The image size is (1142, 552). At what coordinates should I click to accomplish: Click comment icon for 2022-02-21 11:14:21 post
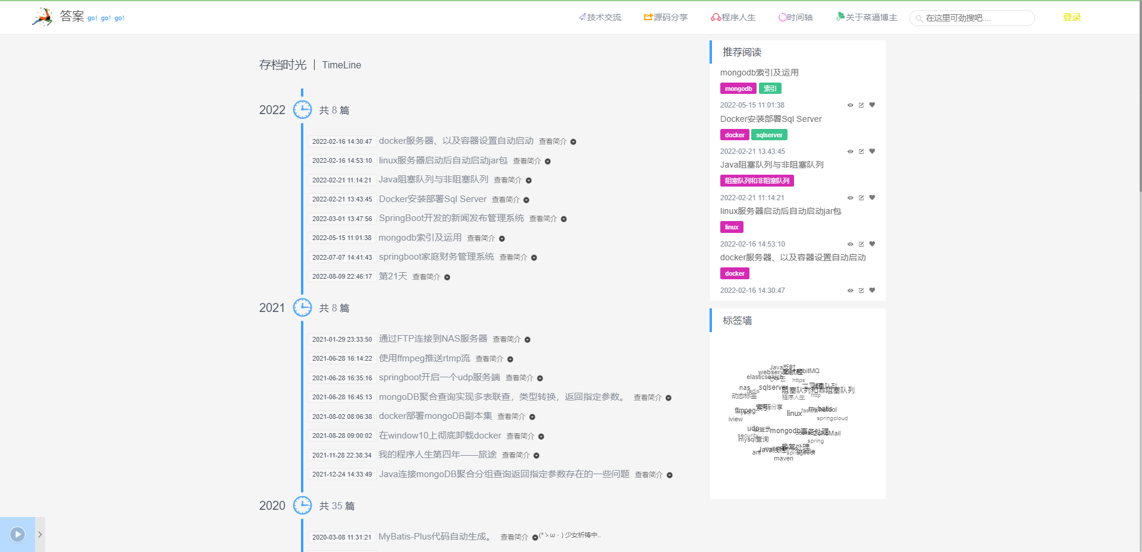[x=861, y=198]
